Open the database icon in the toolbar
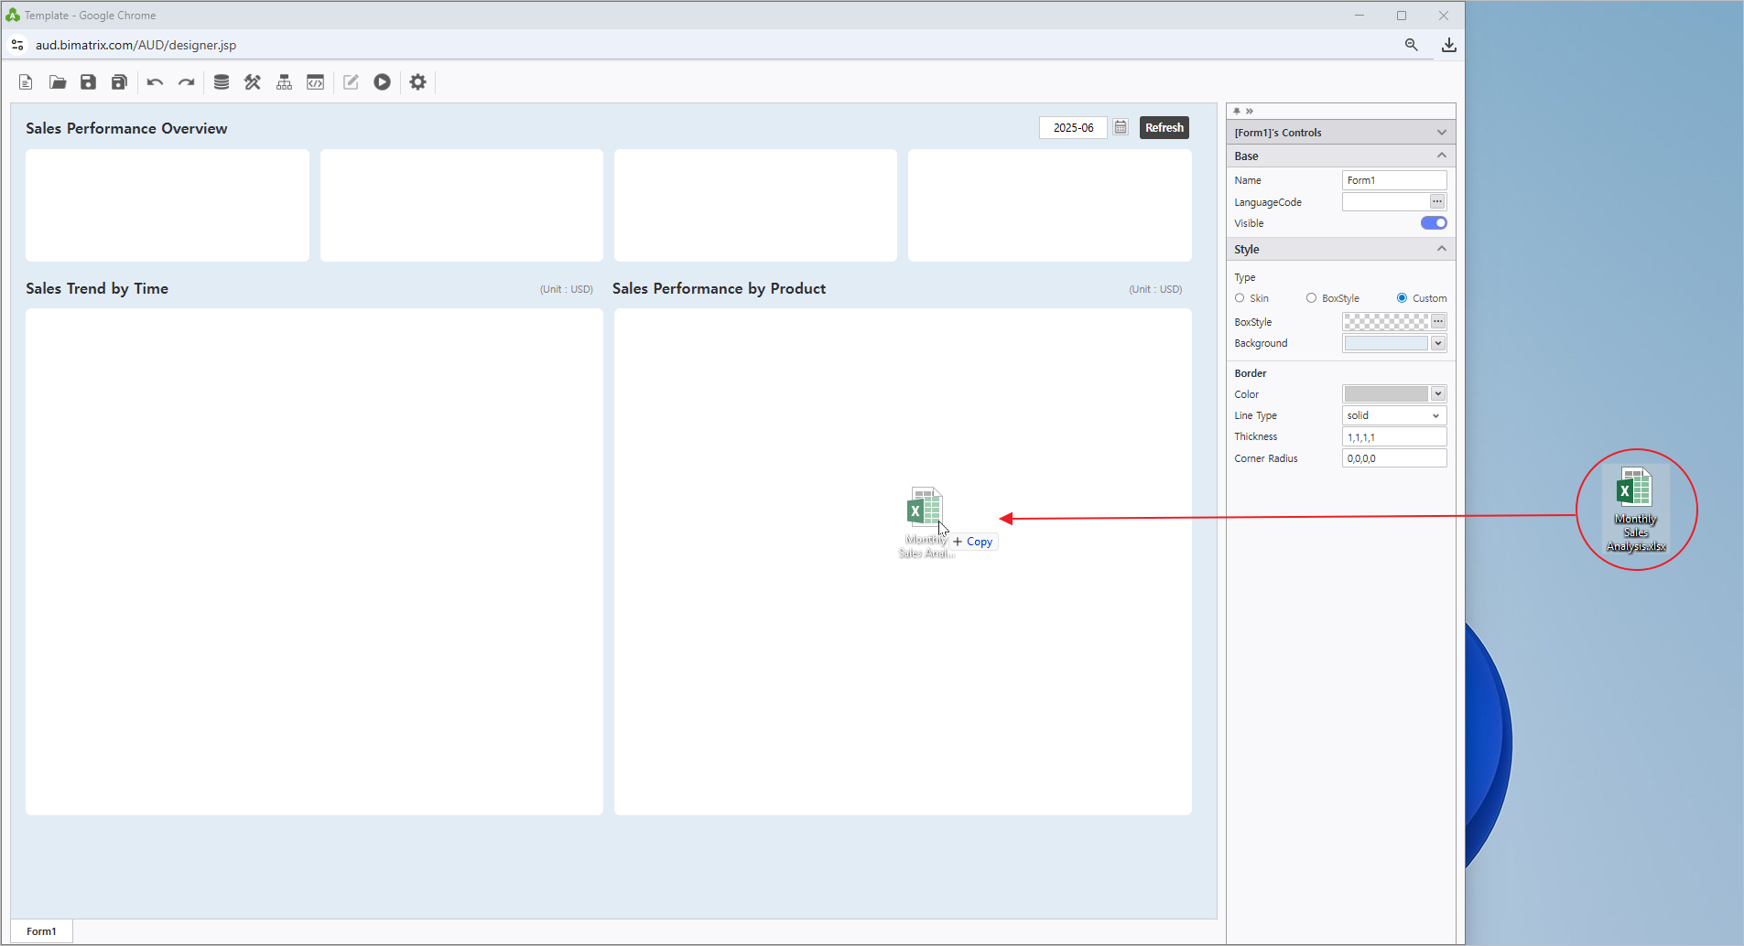The height and width of the screenshot is (946, 1744). pyautogui.click(x=222, y=82)
